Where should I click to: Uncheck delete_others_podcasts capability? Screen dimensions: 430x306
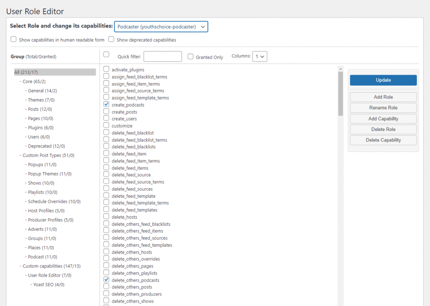coord(106,280)
